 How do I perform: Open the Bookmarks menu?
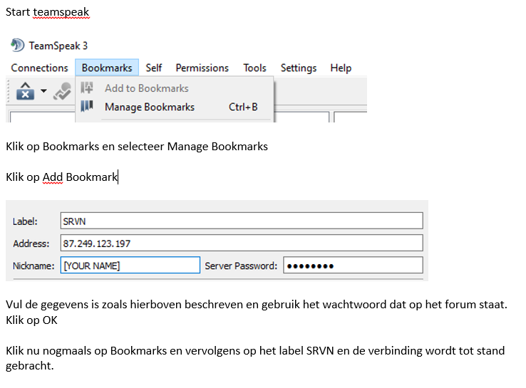click(x=107, y=68)
